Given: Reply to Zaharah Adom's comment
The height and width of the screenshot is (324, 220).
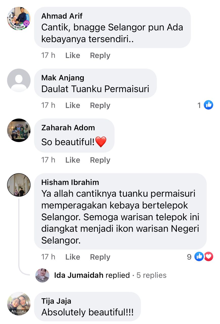Looking at the screenshot, I should [x=100, y=160].
